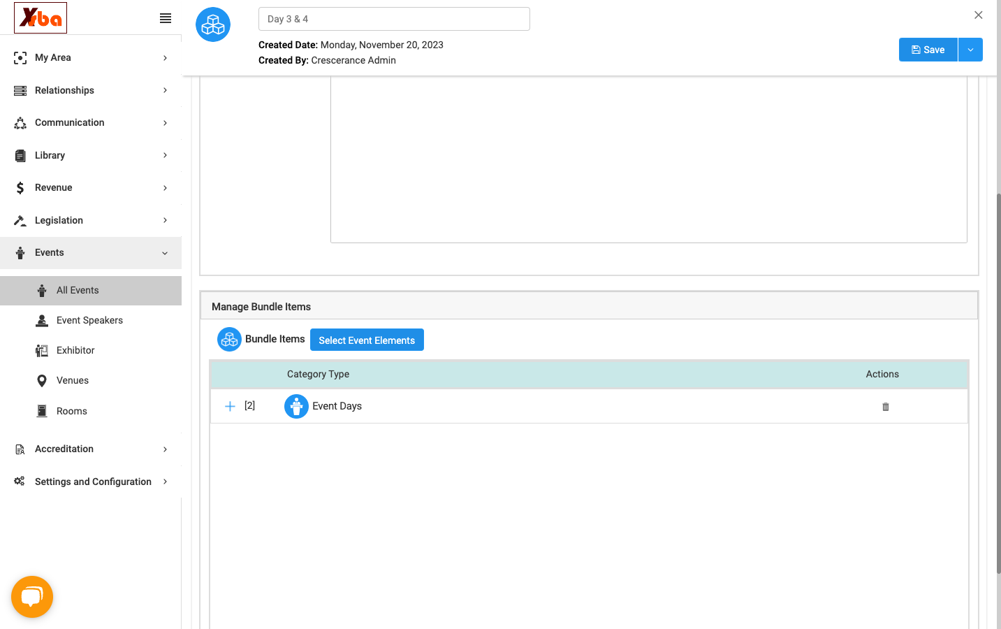
Task: Close the bundle editor panel
Action: (x=979, y=15)
